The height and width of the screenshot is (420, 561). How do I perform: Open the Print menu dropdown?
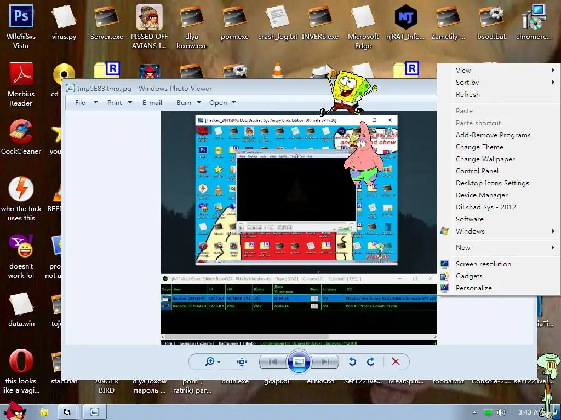coord(120,103)
